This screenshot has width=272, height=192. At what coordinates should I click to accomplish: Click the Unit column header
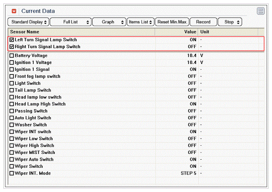pos(204,32)
